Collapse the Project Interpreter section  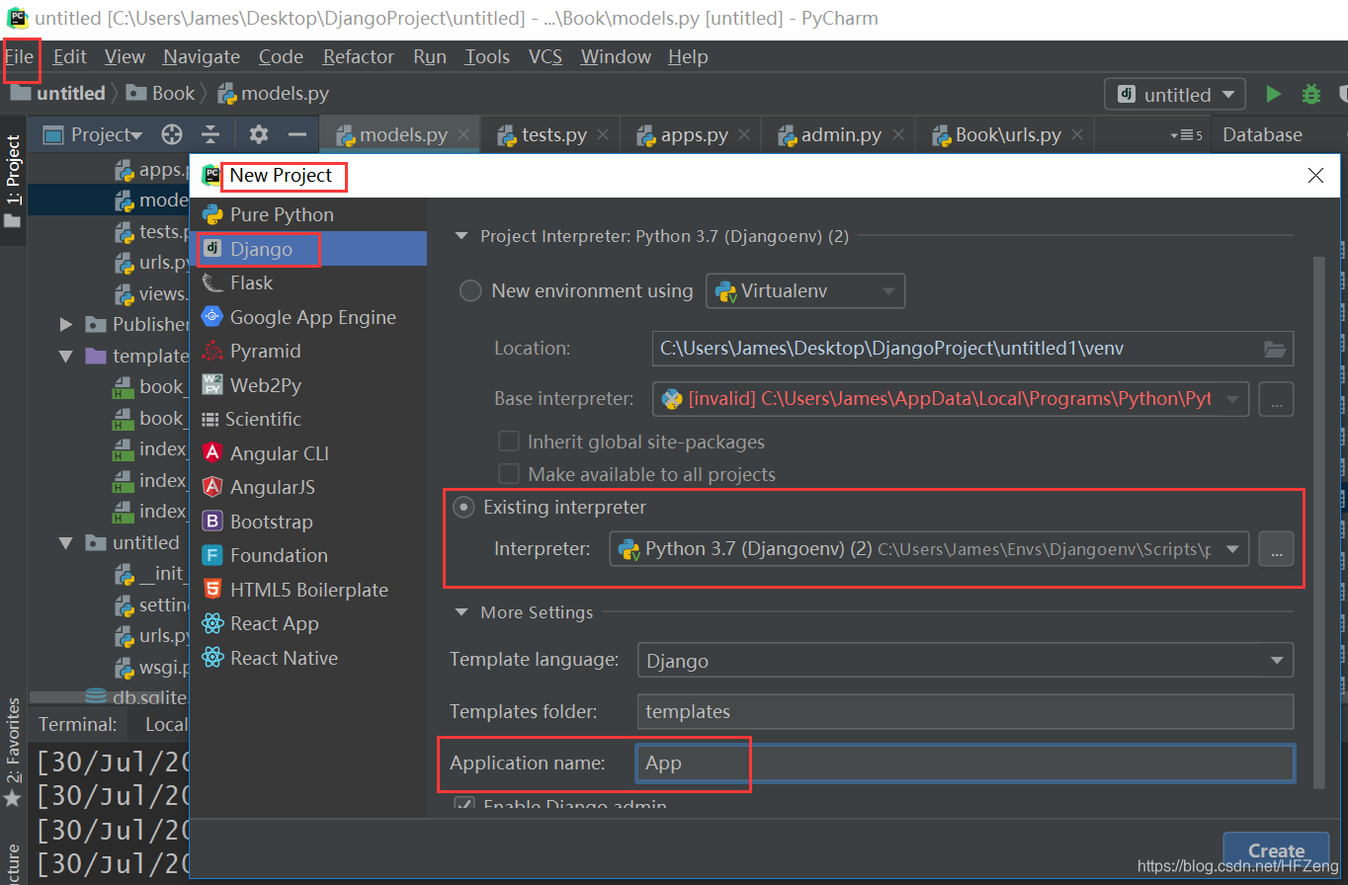click(x=461, y=236)
